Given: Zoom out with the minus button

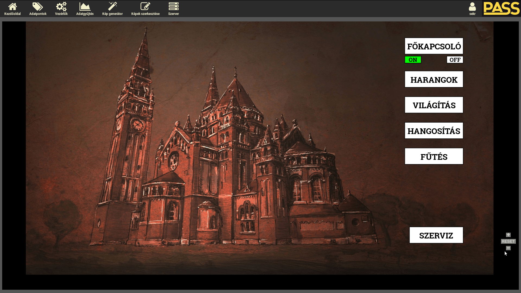Looking at the screenshot, I should 508,248.
